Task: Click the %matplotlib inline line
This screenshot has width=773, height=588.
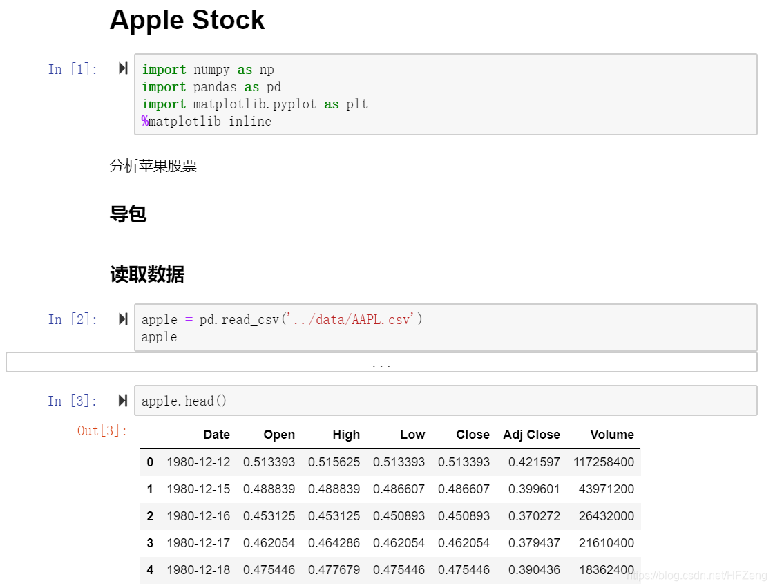Action: point(207,122)
